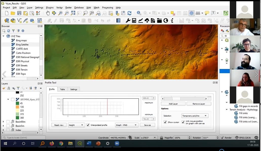Select the Pan Map hand tool
This screenshot has height=151, width=261.
pos(48,13)
